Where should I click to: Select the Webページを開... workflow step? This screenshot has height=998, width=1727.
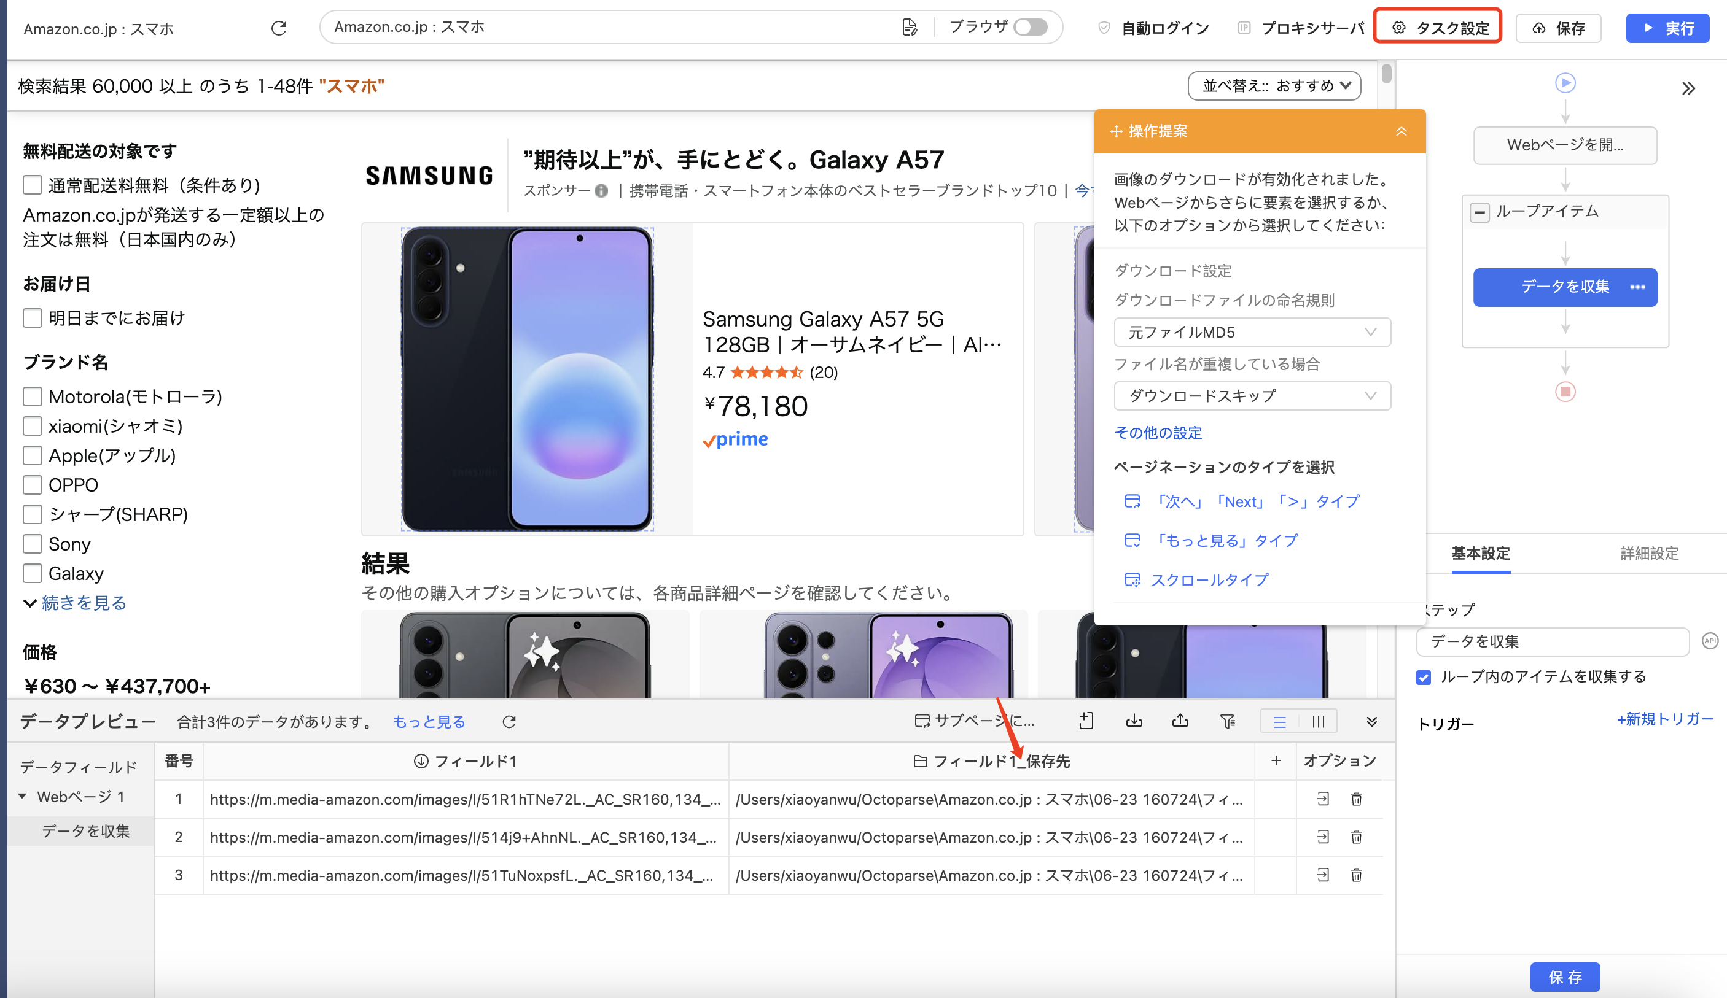tap(1565, 145)
